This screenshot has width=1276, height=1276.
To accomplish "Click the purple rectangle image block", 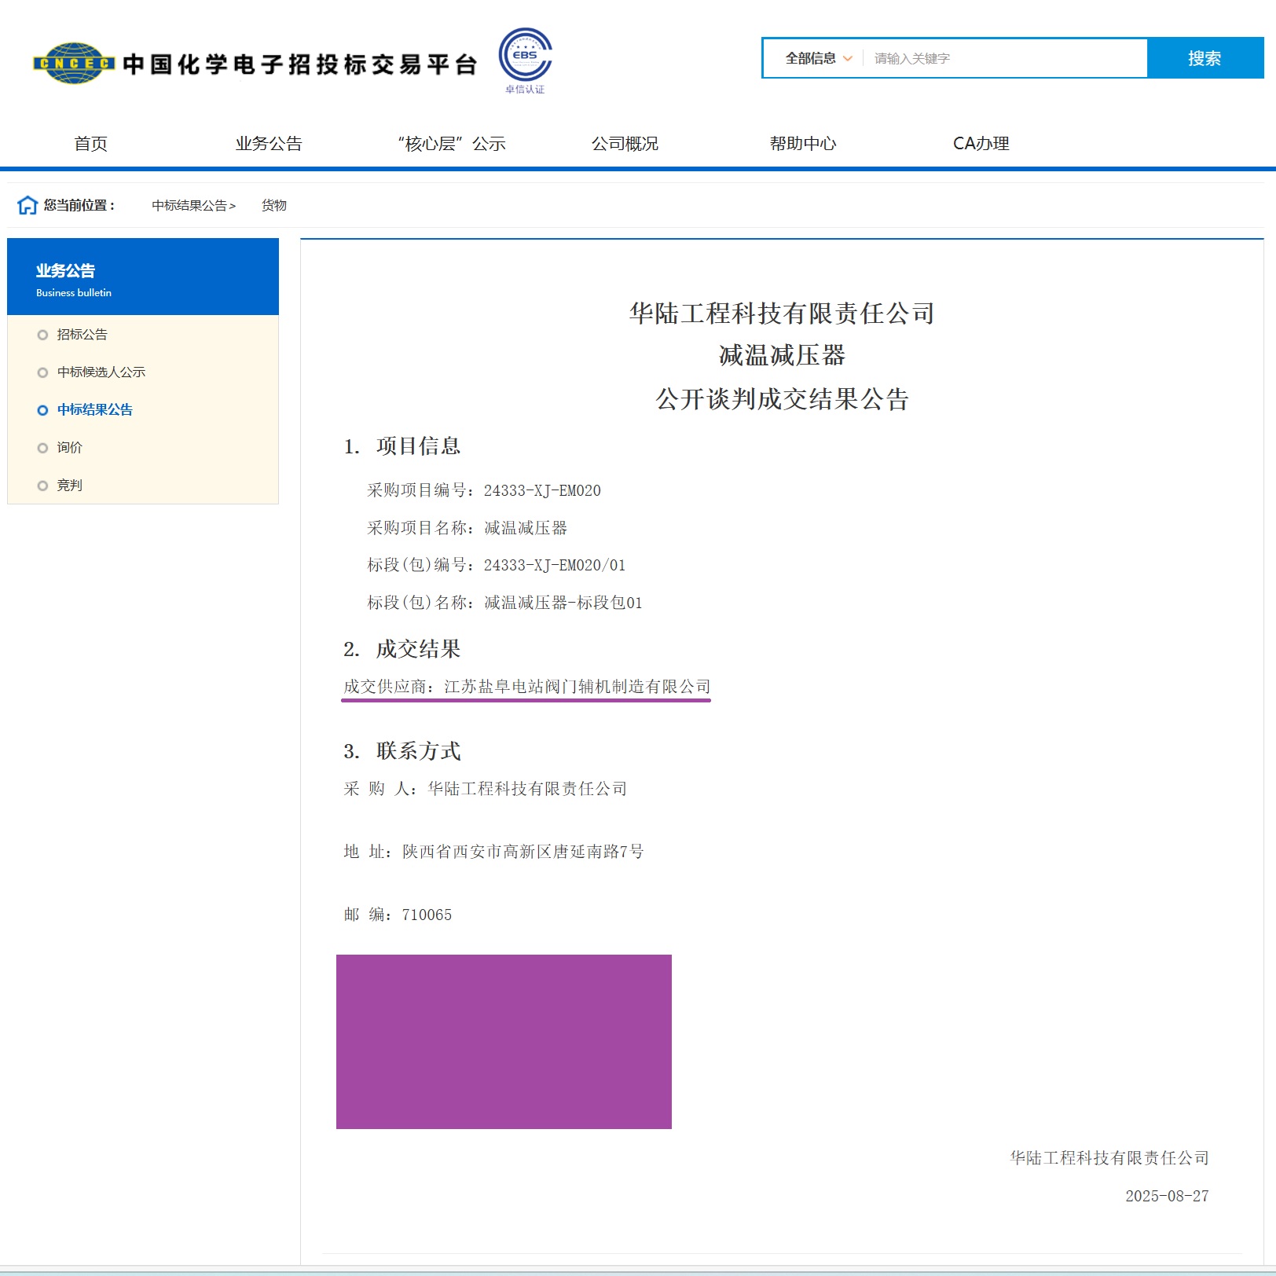I will (504, 1041).
